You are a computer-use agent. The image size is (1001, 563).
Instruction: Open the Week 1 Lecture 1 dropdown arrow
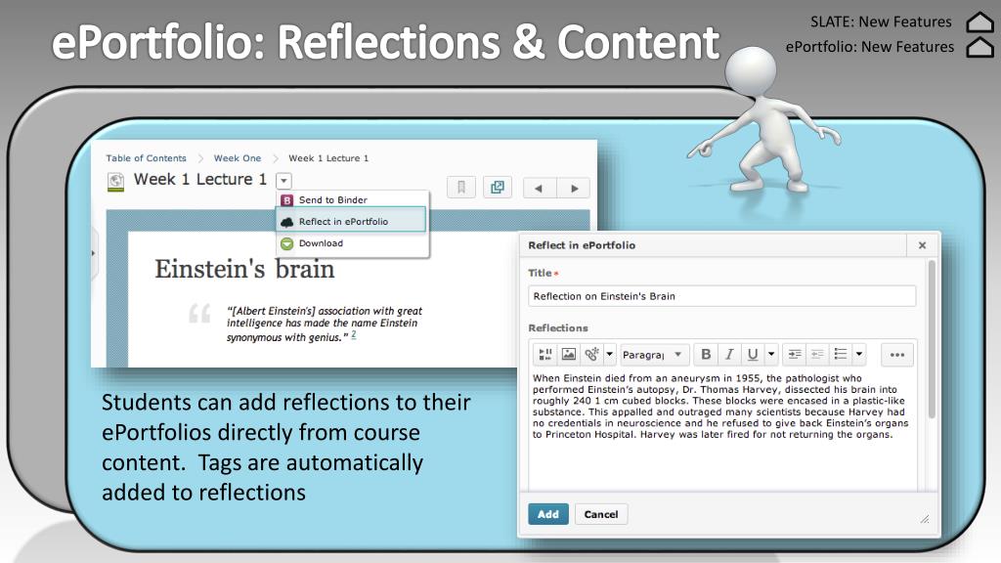point(283,181)
